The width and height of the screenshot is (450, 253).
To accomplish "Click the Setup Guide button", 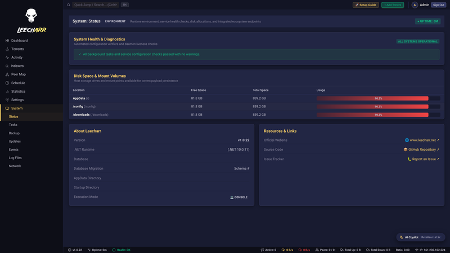I will [366, 5].
